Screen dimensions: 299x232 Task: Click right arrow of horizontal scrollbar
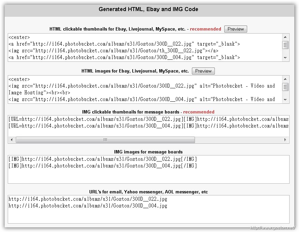coord(285,140)
